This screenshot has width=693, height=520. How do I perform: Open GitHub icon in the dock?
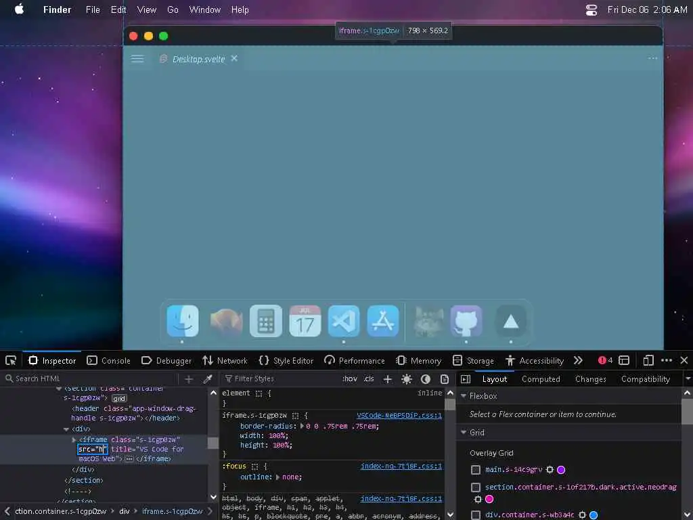tap(466, 321)
